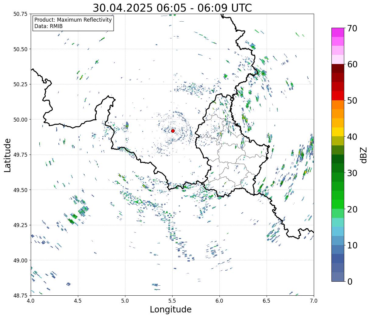Click the 50.00 latitude tick label
This screenshot has height=317, width=371.
(x=20, y=119)
